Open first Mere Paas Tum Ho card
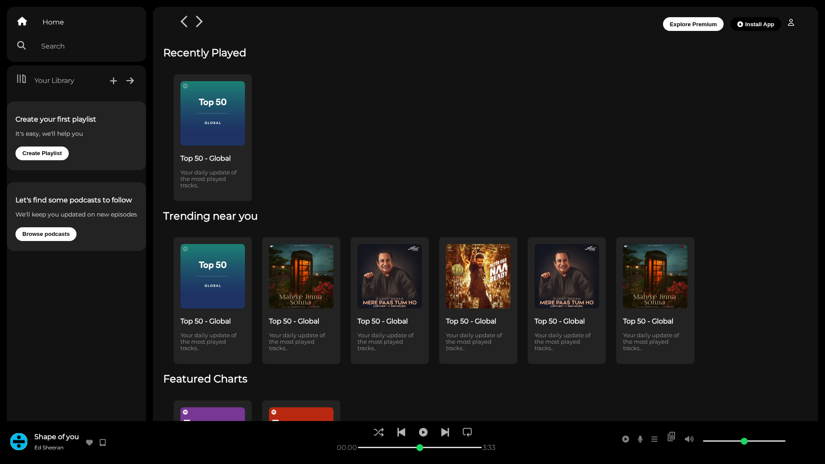The height and width of the screenshot is (464, 825). pos(390,300)
